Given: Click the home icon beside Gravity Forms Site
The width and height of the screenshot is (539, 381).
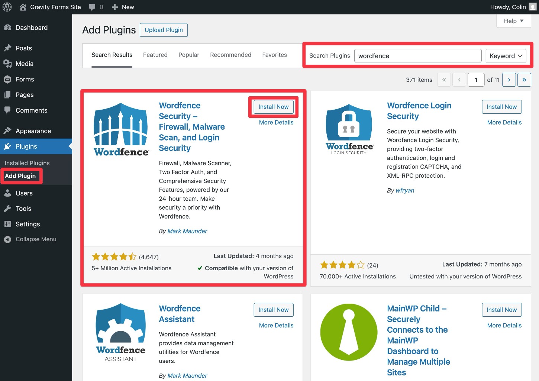Looking at the screenshot, I should [23, 7].
